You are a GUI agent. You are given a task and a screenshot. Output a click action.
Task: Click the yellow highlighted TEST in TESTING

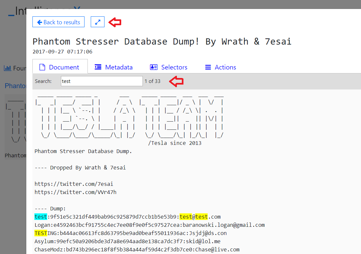click(41, 233)
